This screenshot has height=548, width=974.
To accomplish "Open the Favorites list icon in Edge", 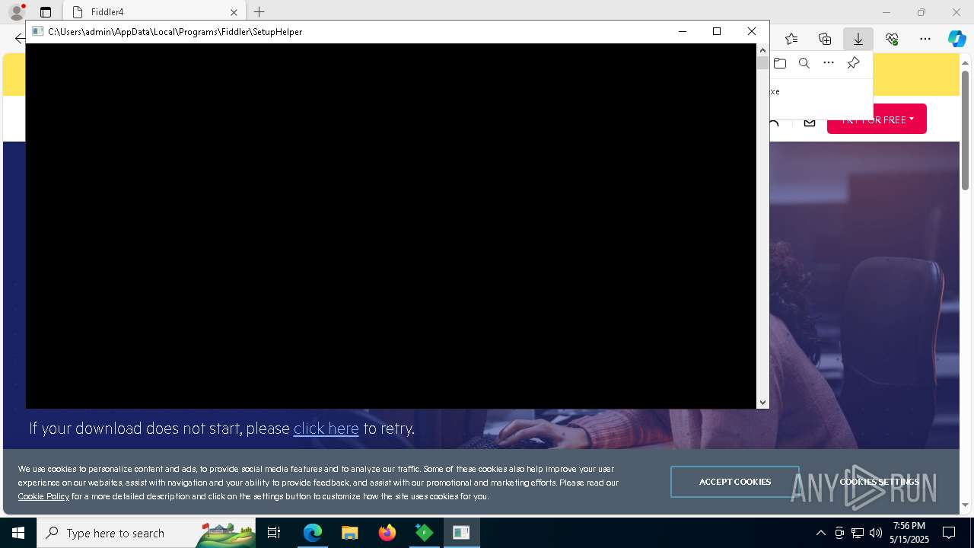I will pos(791,39).
